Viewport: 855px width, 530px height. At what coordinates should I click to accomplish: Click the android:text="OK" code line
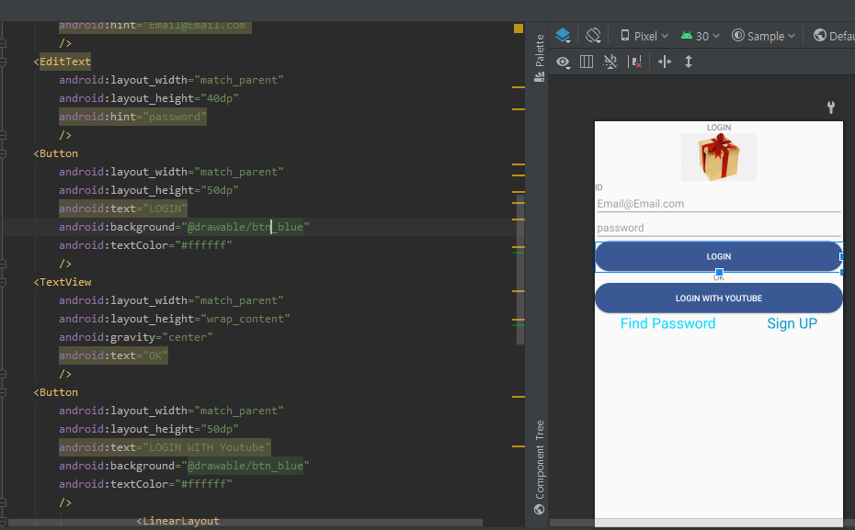click(113, 355)
